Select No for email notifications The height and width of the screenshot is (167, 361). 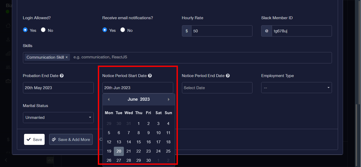(x=123, y=30)
